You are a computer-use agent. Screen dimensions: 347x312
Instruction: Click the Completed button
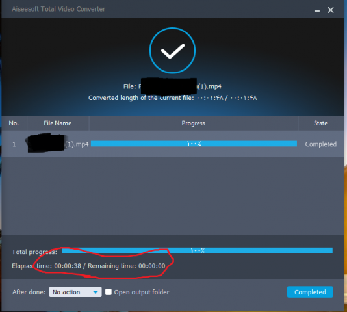pyautogui.click(x=310, y=292)
